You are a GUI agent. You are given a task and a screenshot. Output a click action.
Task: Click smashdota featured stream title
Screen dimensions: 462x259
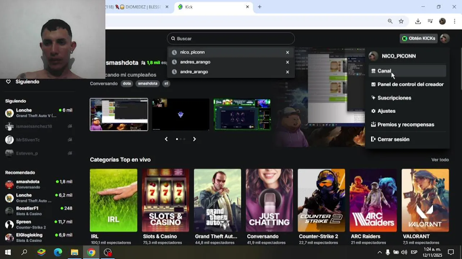(122, 63)
